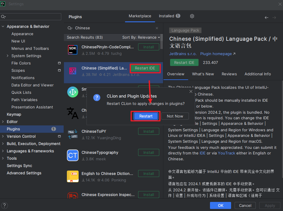Select the ChineseTypography CT plugin icon
The image size is (283, 211).
coord(73,156)
